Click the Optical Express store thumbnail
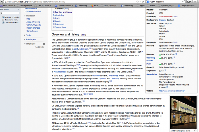The image size is (199, 132). pyautogui.click(x=183, y=112)
